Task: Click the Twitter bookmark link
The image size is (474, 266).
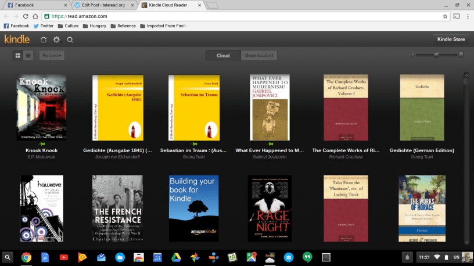Action: tap(44, 26)
